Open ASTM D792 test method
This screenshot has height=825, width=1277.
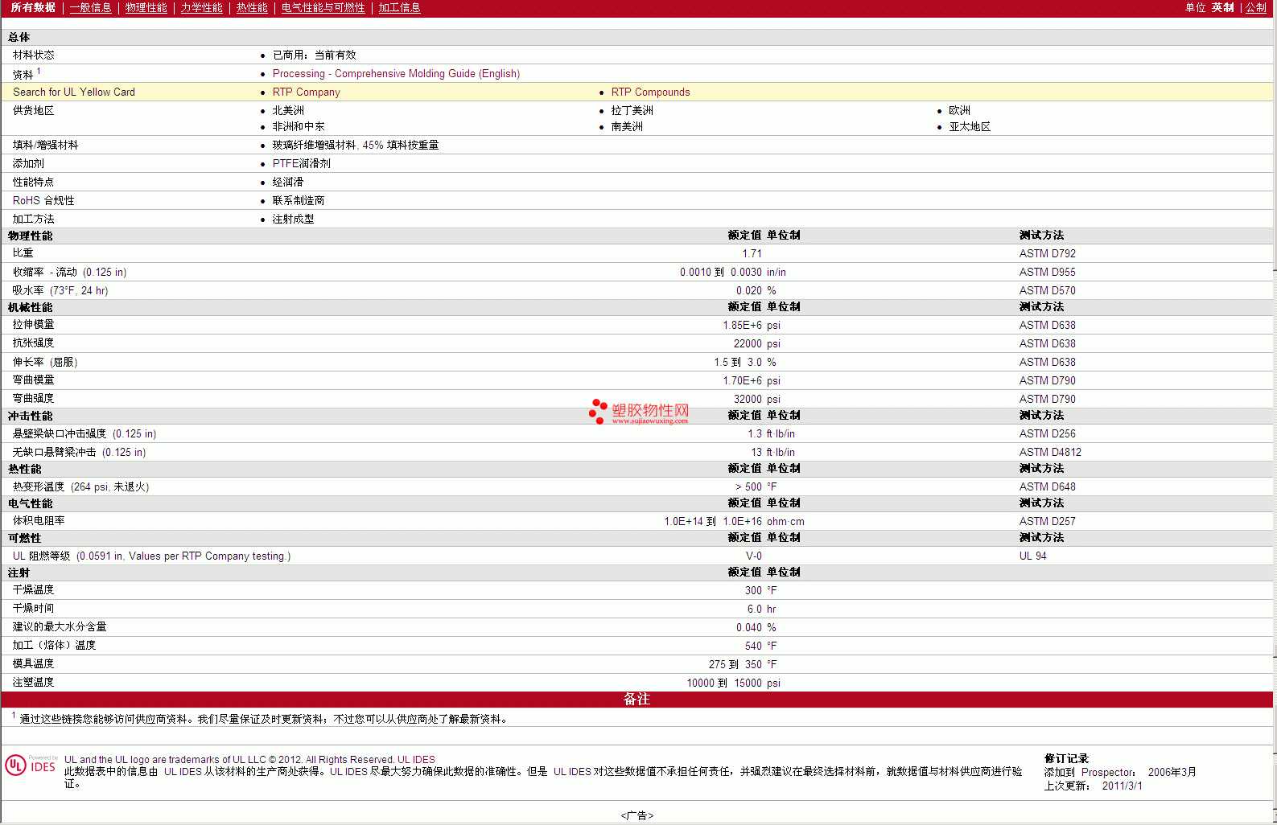point(1047,254)
